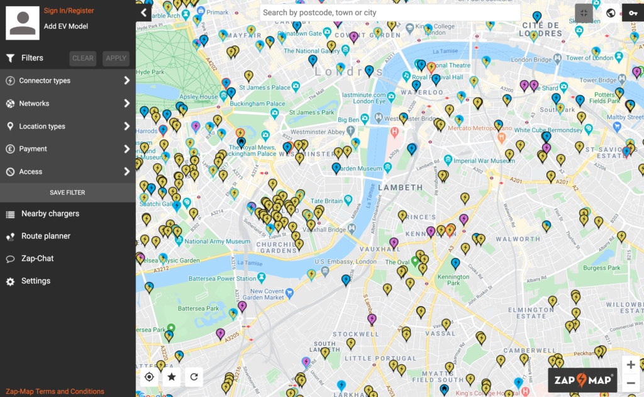Click the Networks globe icon
This screenshot has width=644, height=397.
[10, 104]
